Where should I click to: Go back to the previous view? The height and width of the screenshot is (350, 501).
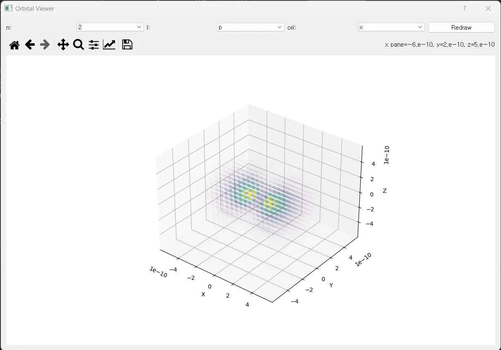click(30, 45)
